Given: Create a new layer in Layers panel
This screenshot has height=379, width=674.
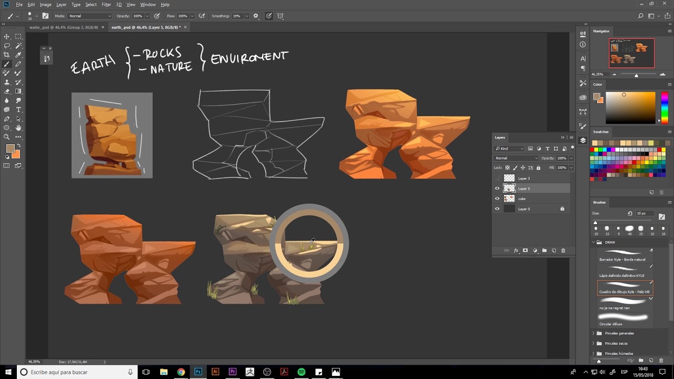Looking at the screenshot, I should [553, 251].
